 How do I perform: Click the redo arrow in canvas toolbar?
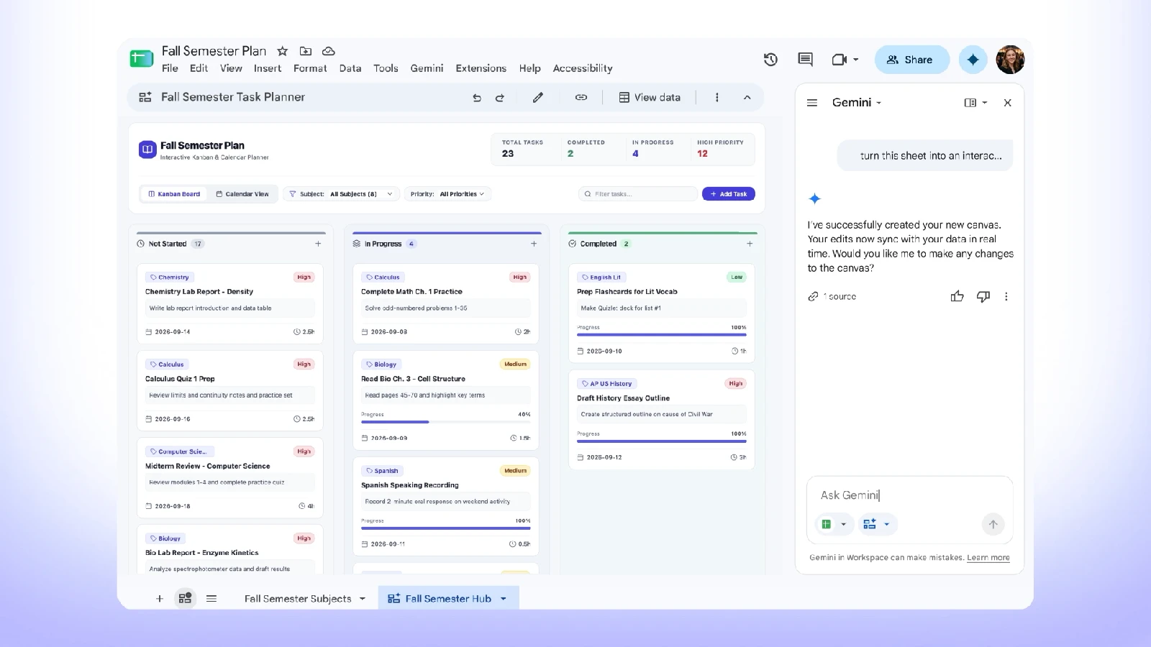[x=500, y=98]
